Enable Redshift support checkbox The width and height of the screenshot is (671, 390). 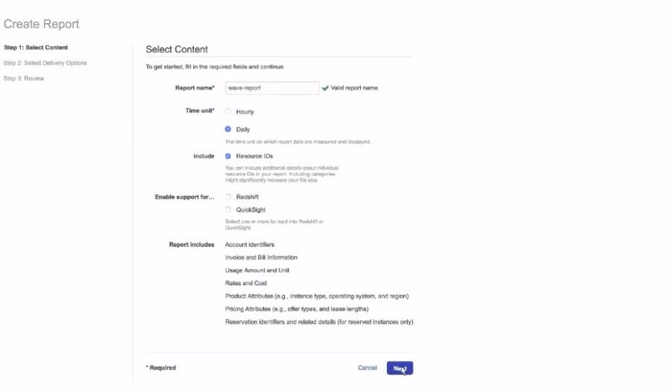pyautogui.click(x=228, y=197)
